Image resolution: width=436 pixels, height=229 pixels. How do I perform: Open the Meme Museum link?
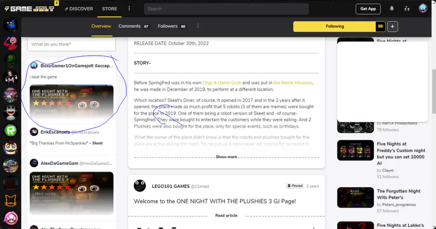point(293,82)
